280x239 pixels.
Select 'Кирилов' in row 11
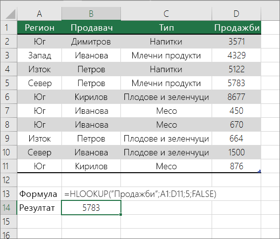point(91,166)
